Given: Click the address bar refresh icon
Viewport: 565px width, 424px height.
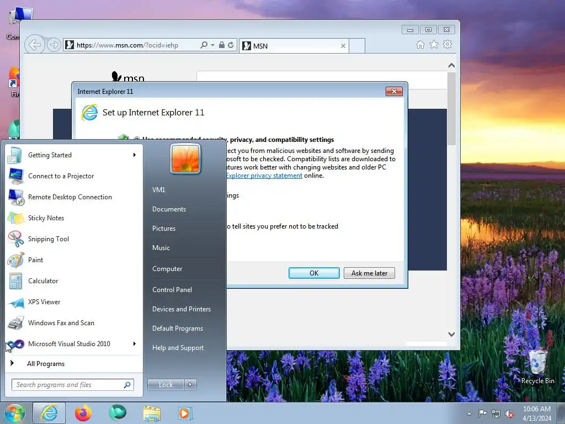Looking at the screenshot, I should click(231, 45).
